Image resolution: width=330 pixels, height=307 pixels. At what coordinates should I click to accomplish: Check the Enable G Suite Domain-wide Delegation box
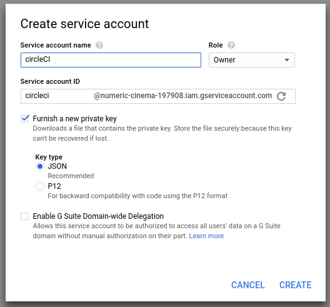click(24, 216)
